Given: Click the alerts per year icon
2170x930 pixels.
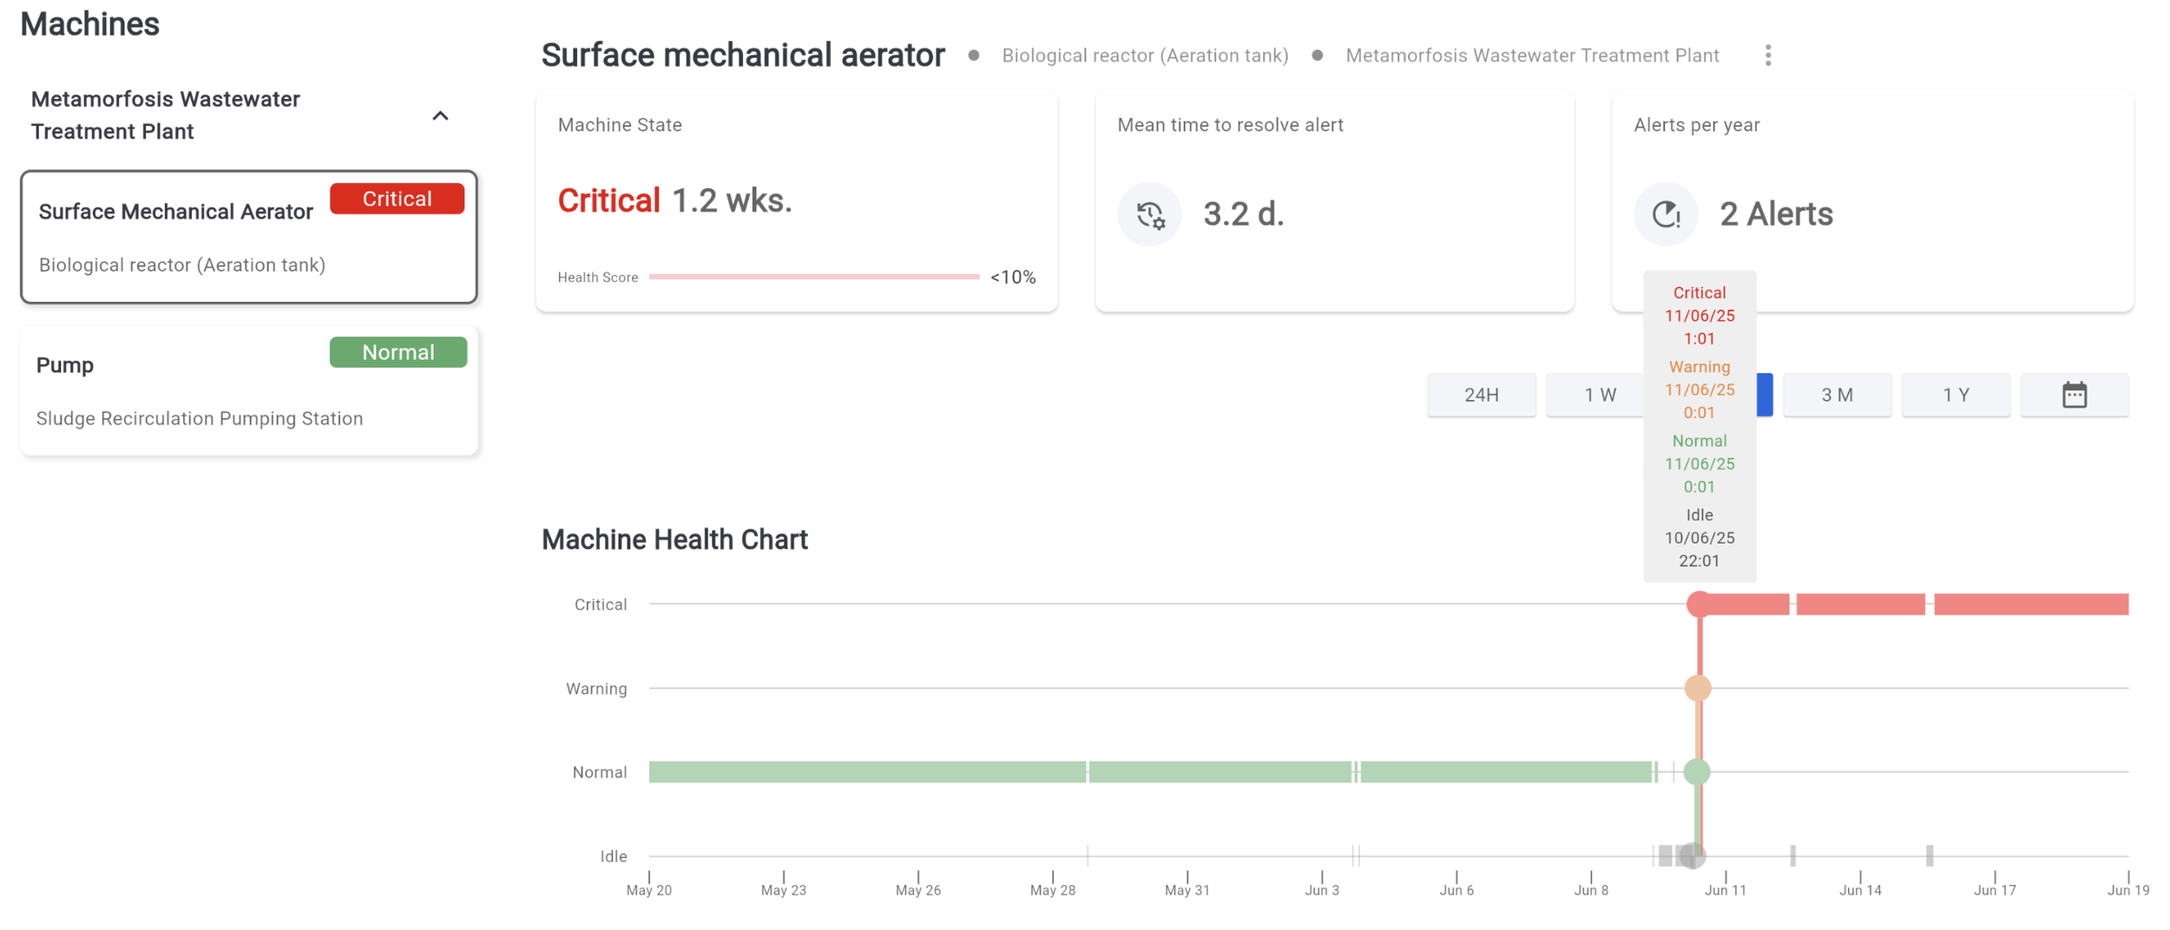Looking at the screenshot, I should (x=1666, y=214).
